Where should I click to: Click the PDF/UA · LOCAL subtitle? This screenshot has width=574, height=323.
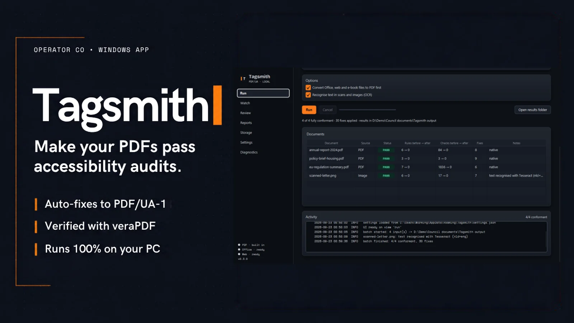[259, 82]
